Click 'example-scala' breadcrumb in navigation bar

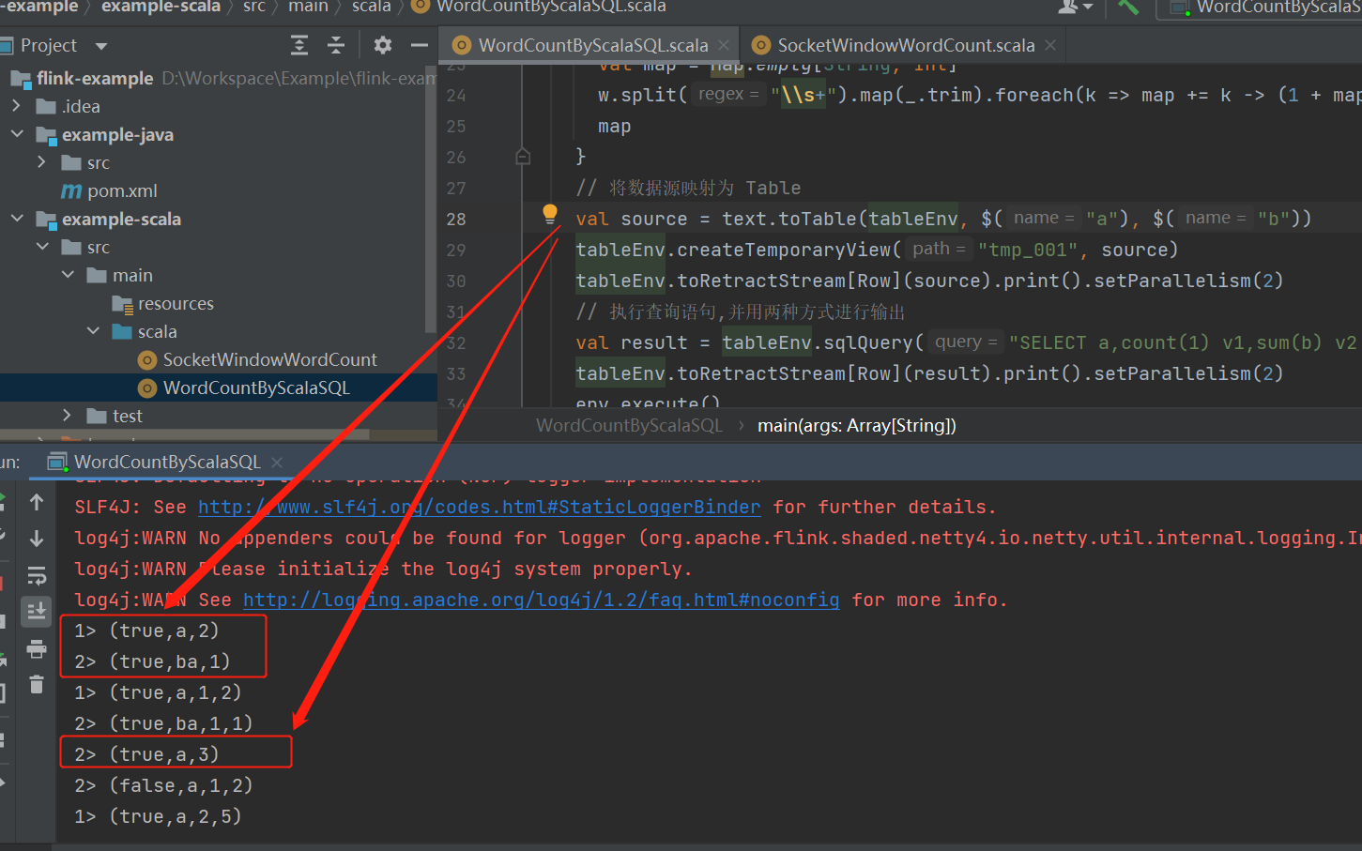click(161, 8)
